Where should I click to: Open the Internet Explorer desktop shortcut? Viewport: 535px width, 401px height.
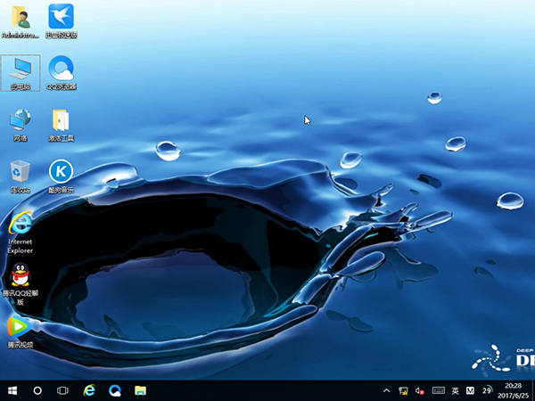pos(20,224)
